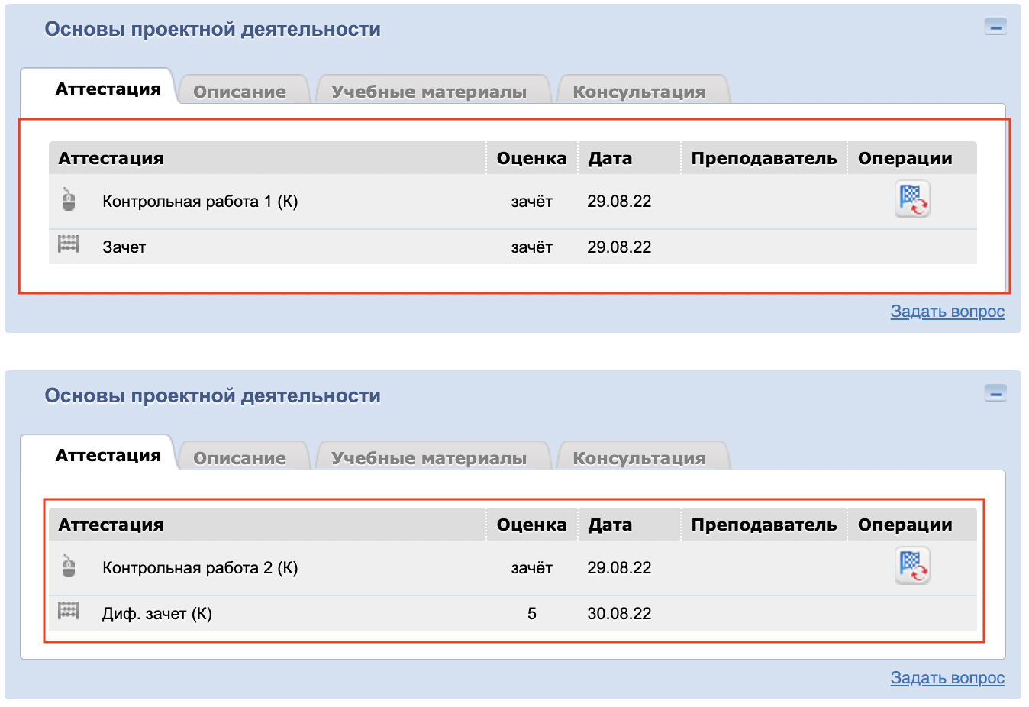Click the mouse icon beside Контрольная работа 2
Screen dimensions: 1029x707
[69, 567]
